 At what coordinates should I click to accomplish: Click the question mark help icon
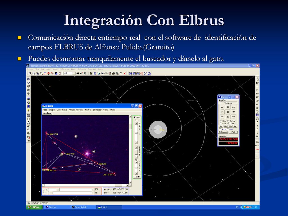point(121,73)
